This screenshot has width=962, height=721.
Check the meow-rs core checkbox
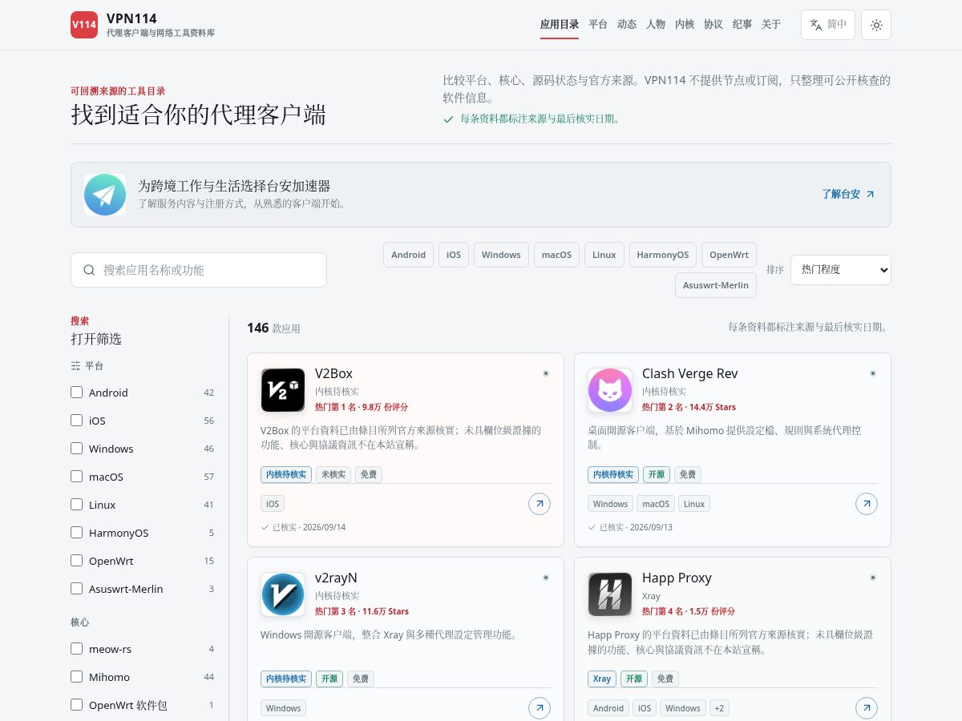coord(77,649)
